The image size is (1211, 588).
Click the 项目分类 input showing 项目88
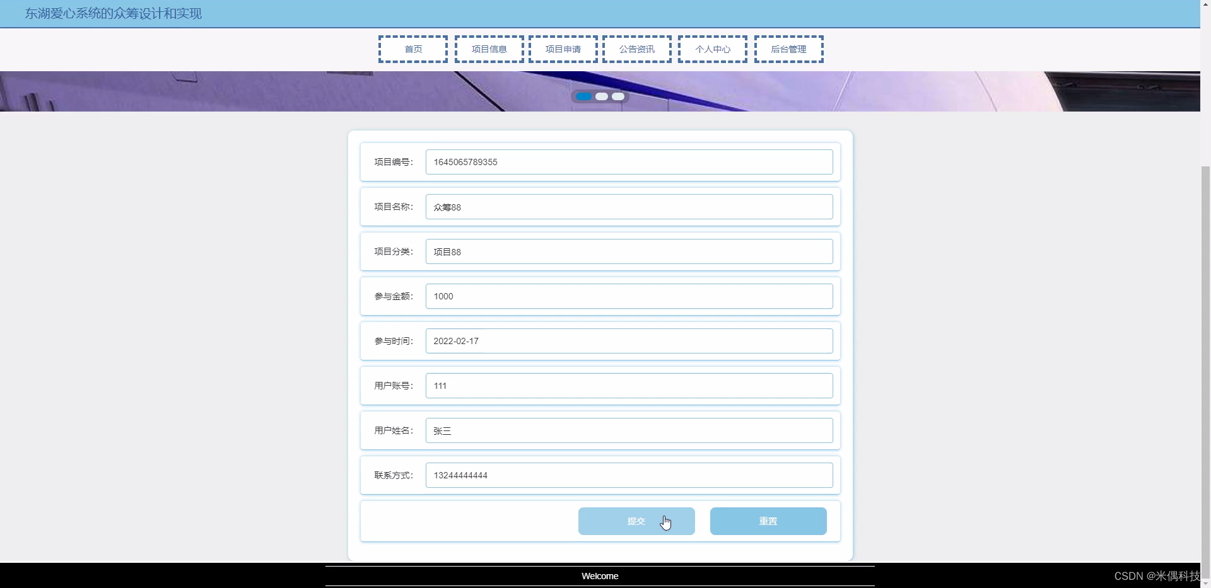(629, 251)
